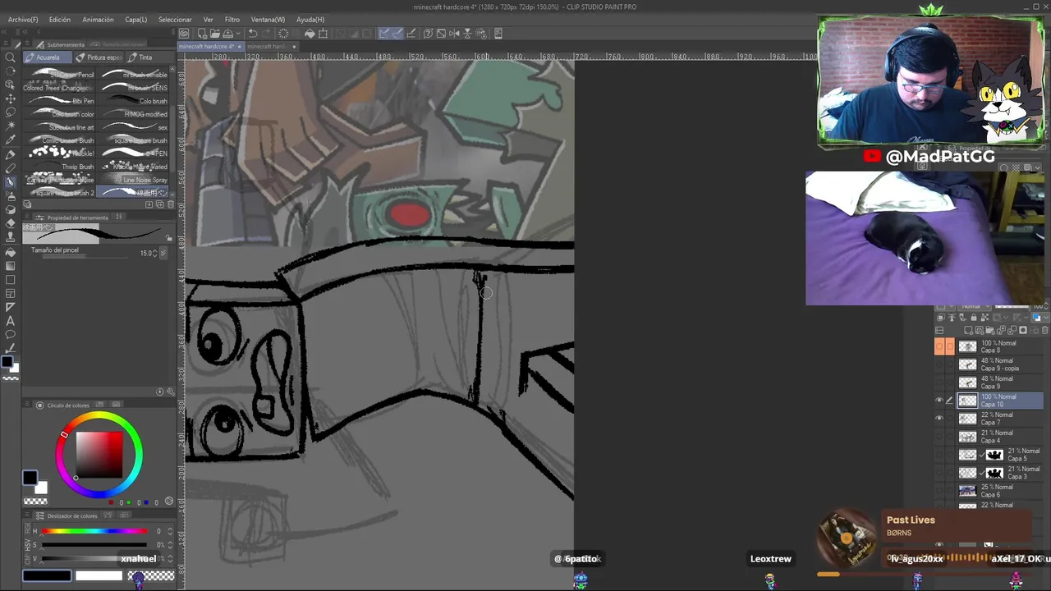The image size is (1051, 591).
Task: Choose the Colo brush sub tool
Action: click(132, 101)
